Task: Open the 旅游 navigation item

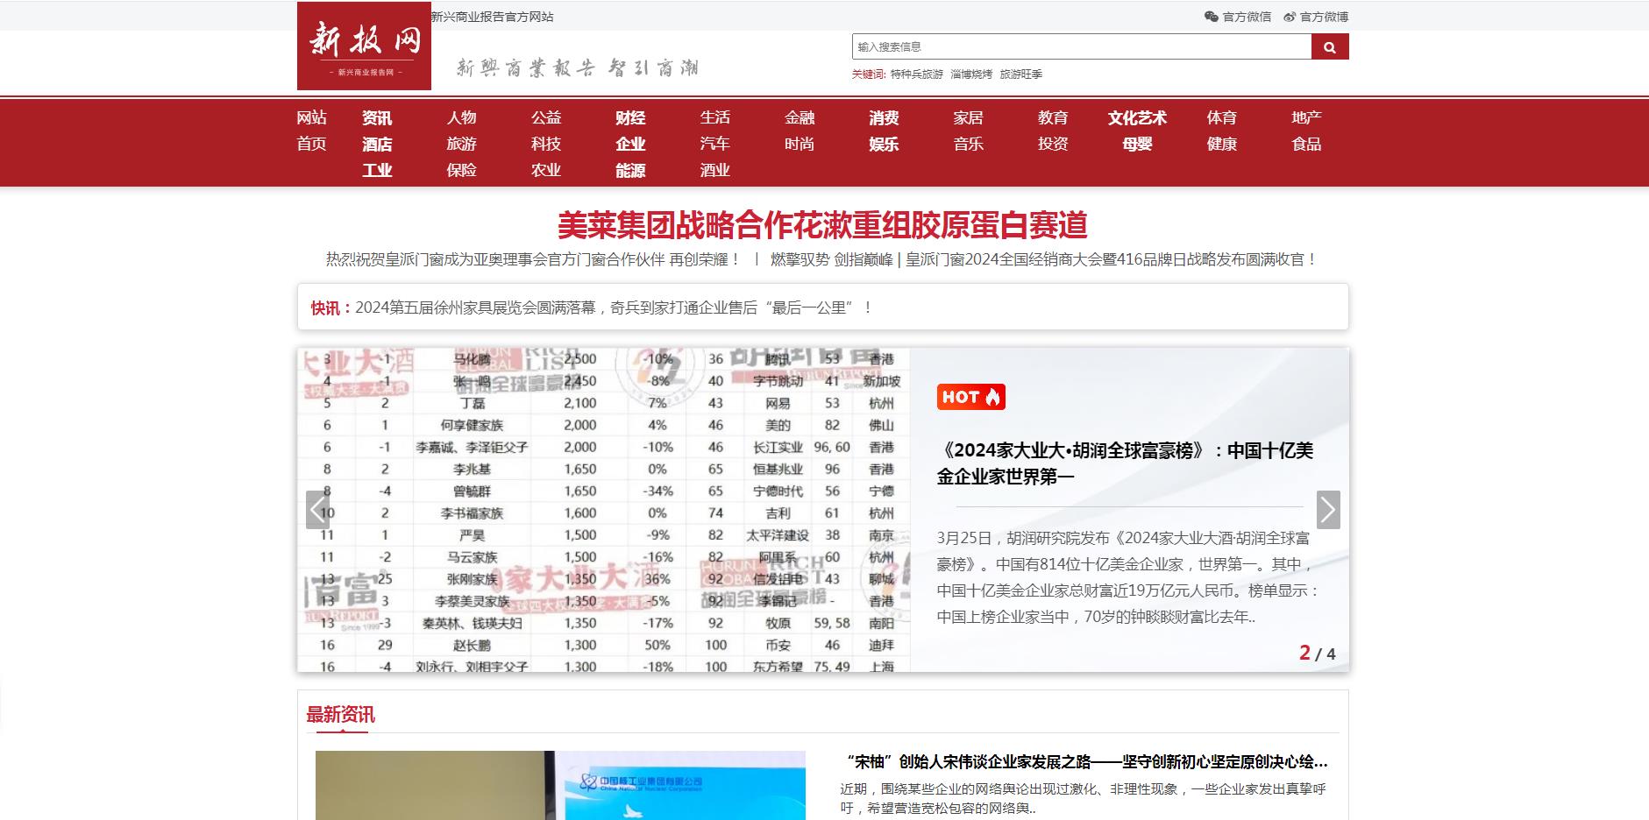Action: (461, 145)
